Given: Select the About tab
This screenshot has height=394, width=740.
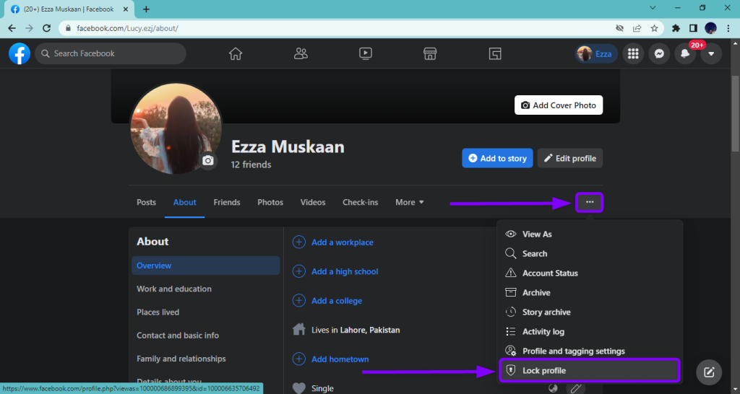Looking at the screenshot, I should point(184,202).
